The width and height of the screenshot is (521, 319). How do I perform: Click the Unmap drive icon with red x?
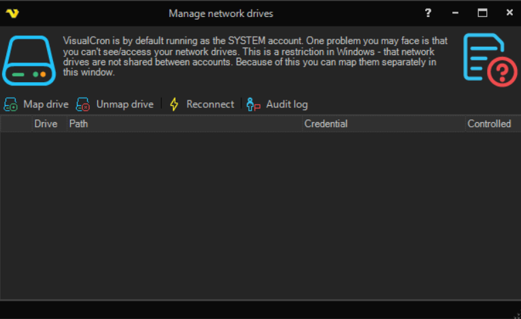point(83,105)
